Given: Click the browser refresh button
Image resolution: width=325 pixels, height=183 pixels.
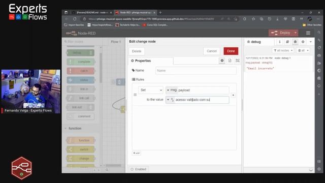Looking at the screenshot, I should click(75, 19).
